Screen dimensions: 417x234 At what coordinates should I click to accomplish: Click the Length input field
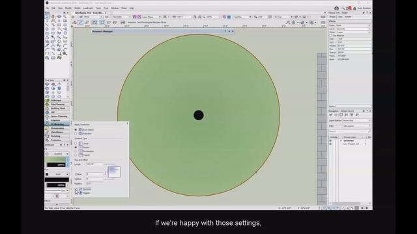click(x=94, y=164)
